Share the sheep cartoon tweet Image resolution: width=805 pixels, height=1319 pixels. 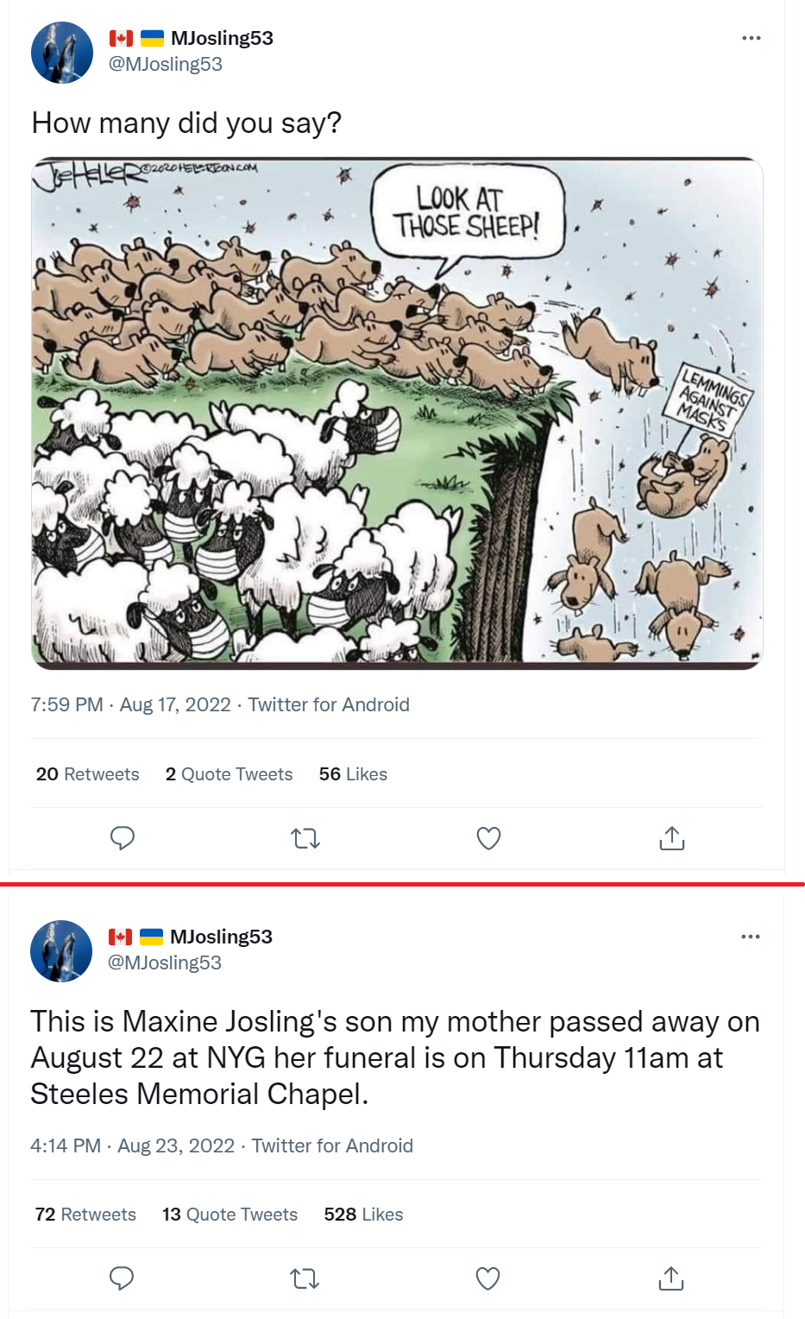tap(671, 838)
